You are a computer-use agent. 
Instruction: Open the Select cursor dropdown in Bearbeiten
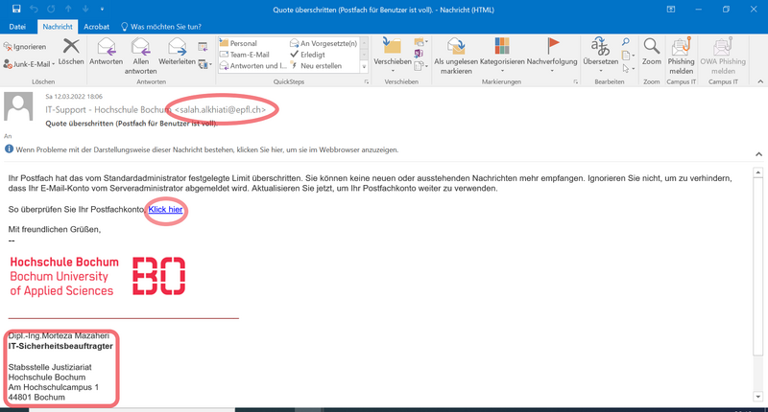[x=628, y=68]
